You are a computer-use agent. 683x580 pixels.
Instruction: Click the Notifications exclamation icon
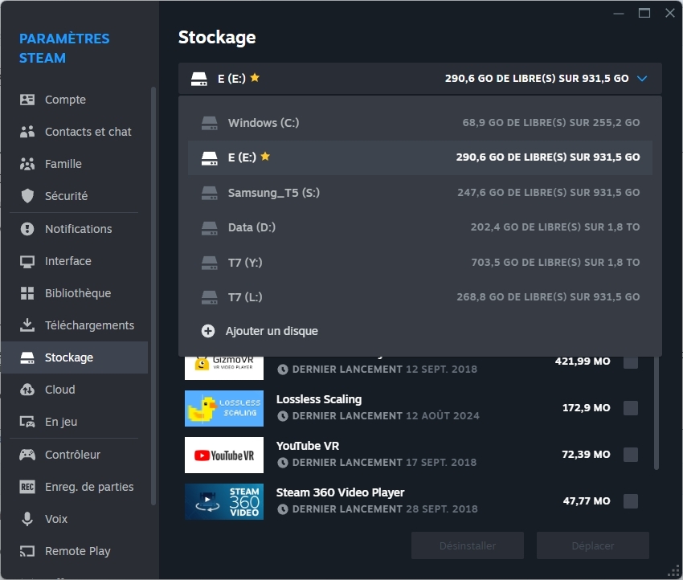(27, 229)
